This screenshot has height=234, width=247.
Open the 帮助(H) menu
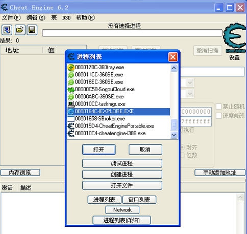tap(85, 17)
